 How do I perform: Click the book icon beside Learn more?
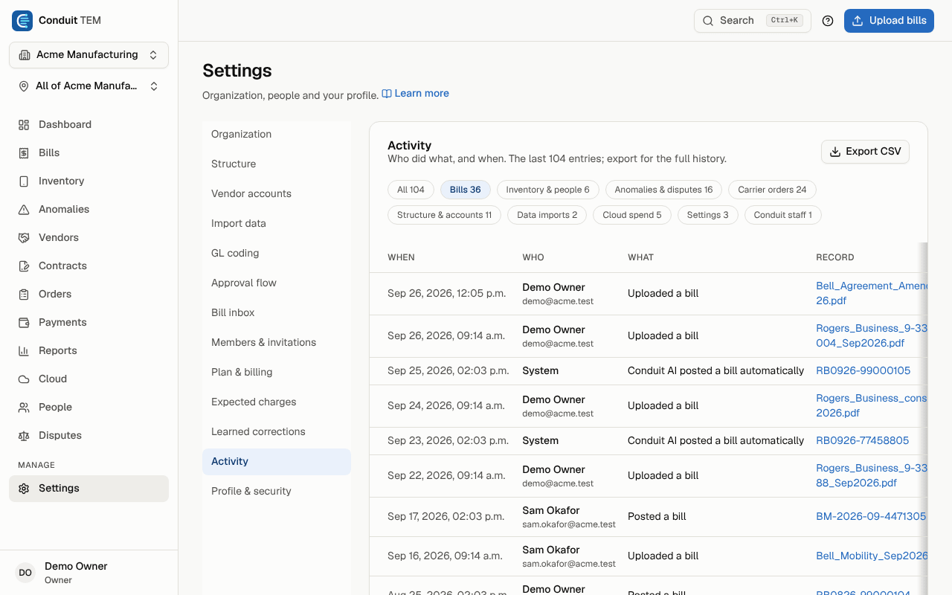[387, 94]
